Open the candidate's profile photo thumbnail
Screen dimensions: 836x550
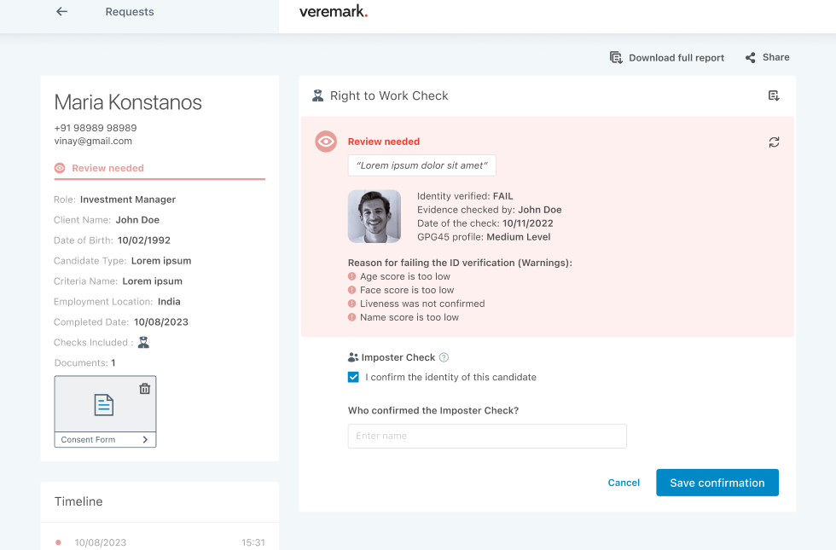pos(374,216)
